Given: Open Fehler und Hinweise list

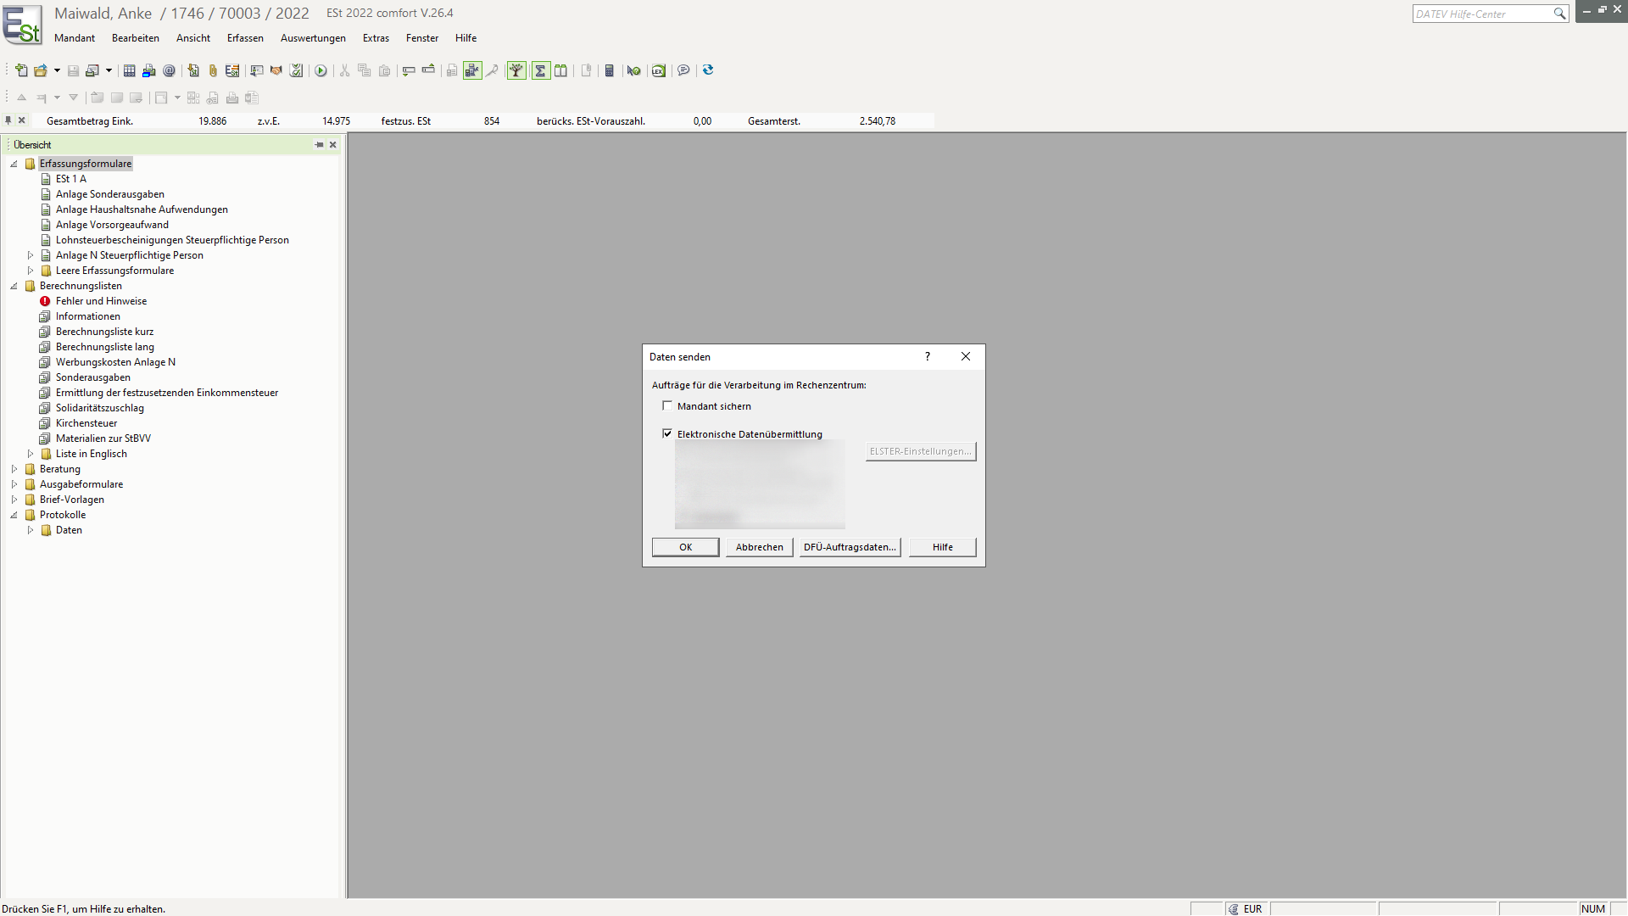Looking at the screenshot, I should click(101, 301).
